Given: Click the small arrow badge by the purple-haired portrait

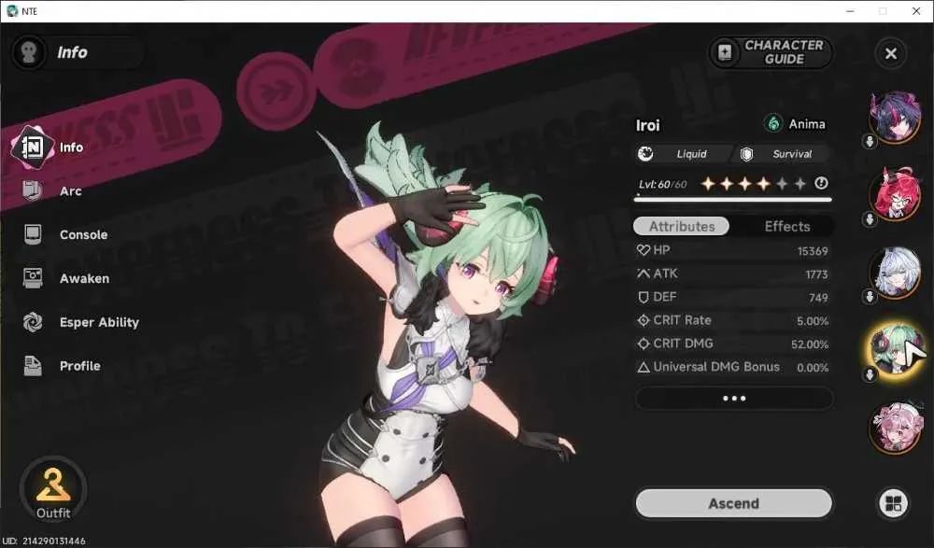Looking at the screenshot, I should pyautogui.click(x=870, y=142).
